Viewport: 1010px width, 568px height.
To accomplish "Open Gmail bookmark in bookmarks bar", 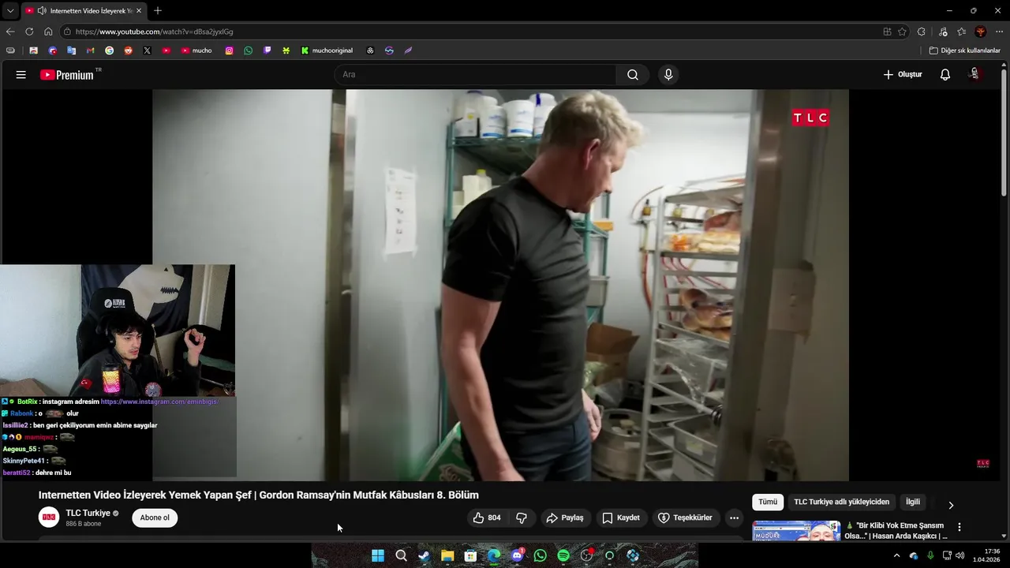I will tap(90, 50).
